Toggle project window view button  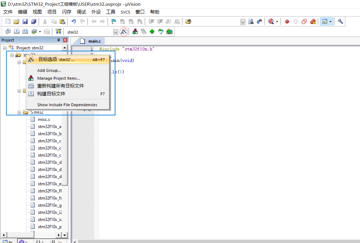tap(324, 21)
